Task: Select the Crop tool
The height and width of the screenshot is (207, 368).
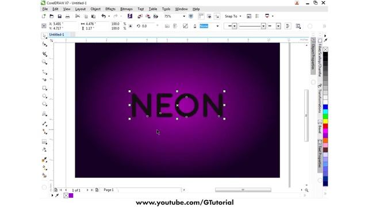Action: pos(44,54)
